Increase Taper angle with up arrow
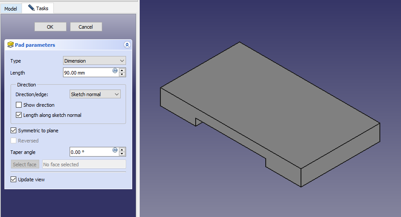The image size is (401, 217). 123,150
